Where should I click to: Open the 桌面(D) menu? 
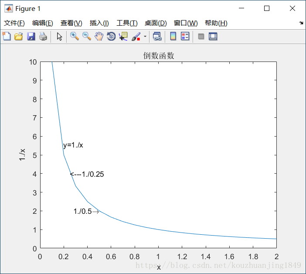point(156,23)
